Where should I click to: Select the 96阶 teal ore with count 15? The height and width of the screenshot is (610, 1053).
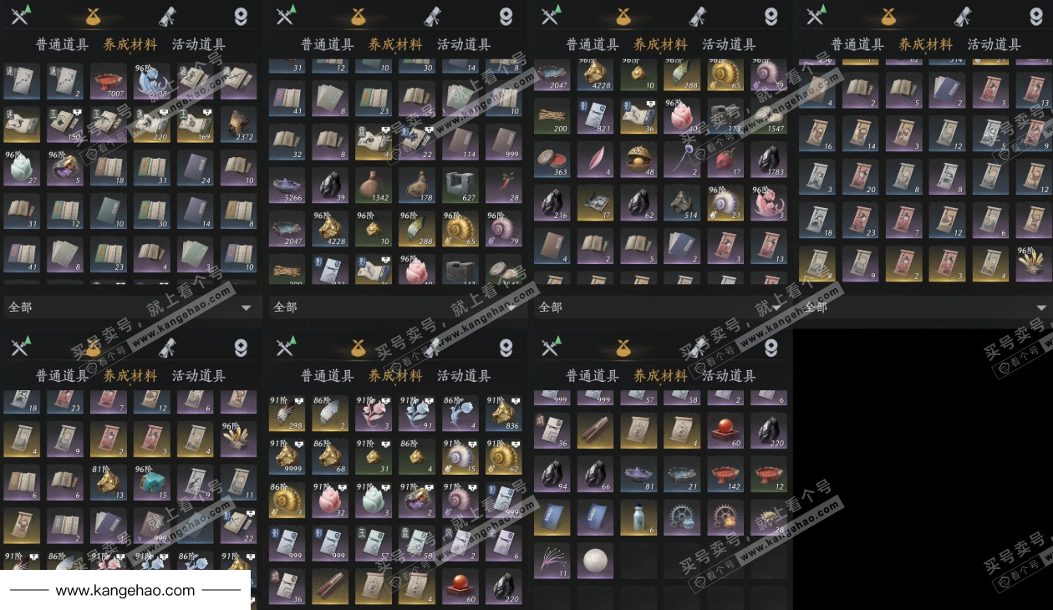point(151,482)
